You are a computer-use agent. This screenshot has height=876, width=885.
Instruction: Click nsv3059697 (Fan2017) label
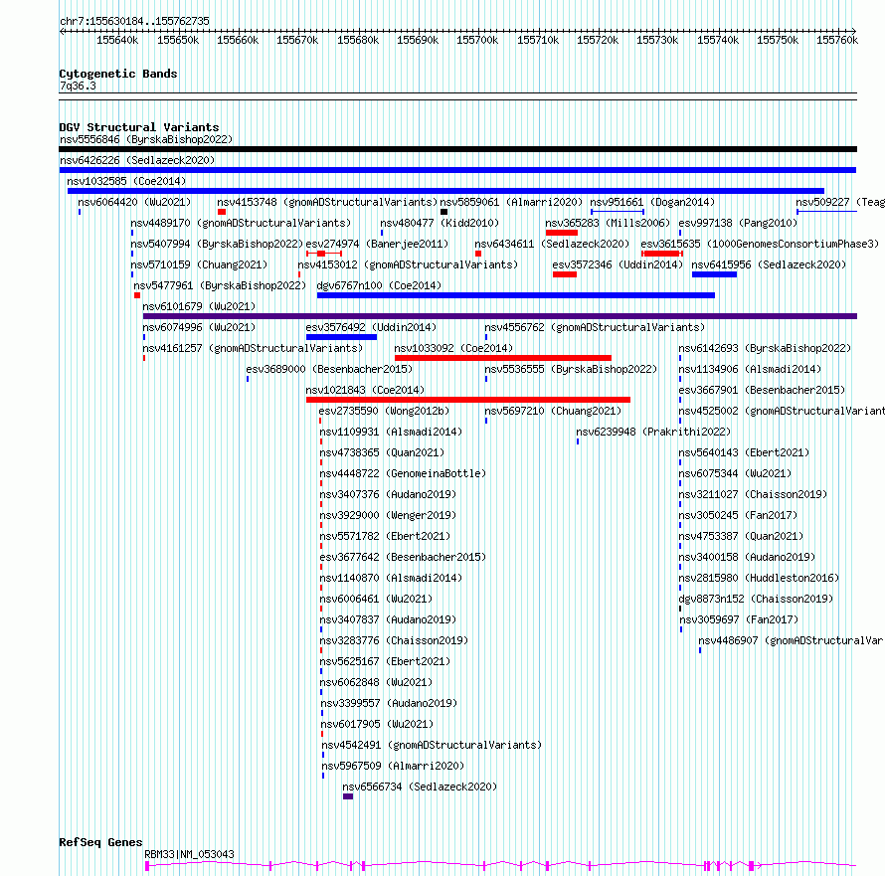[739, 619]
